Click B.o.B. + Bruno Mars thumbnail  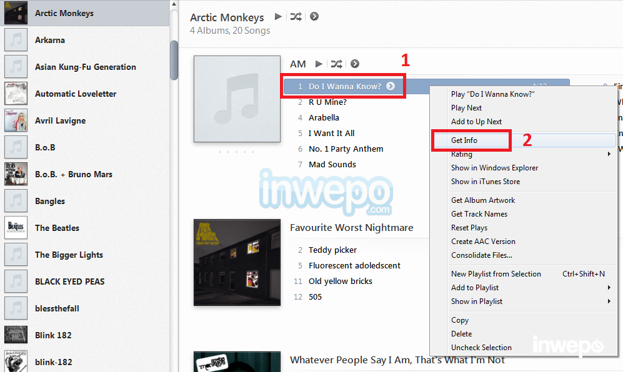[16, 174]
